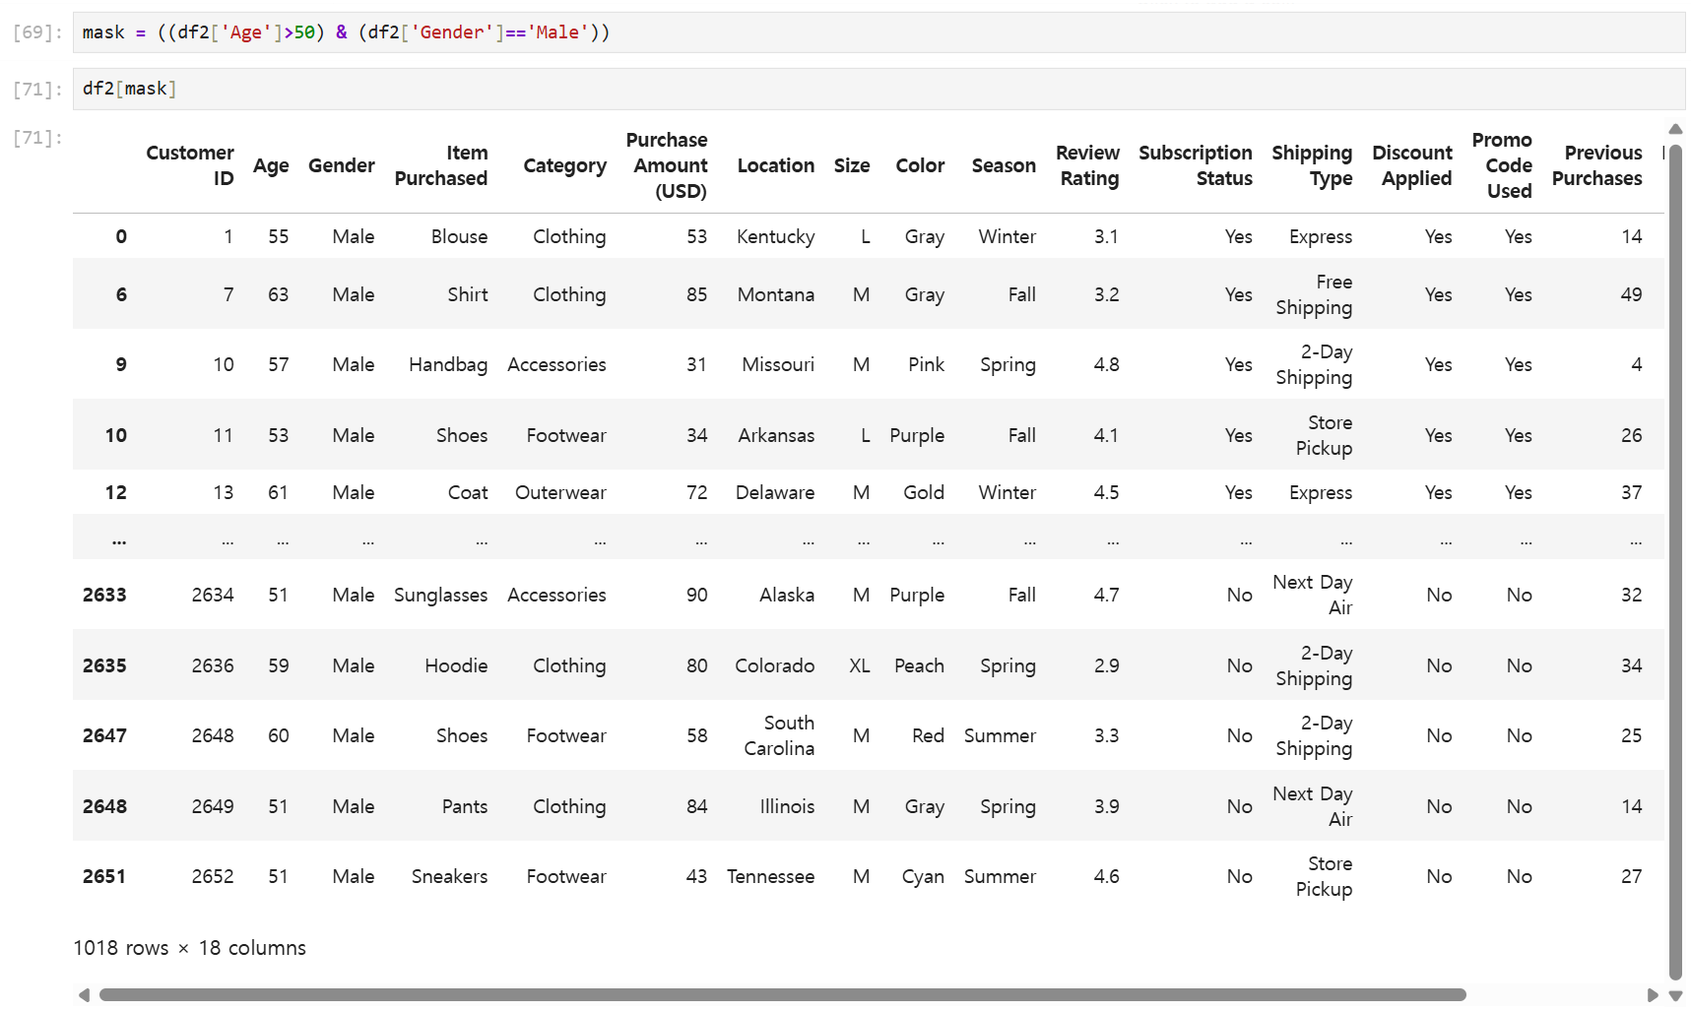Click the Montana location cell

tap(776, 294)
